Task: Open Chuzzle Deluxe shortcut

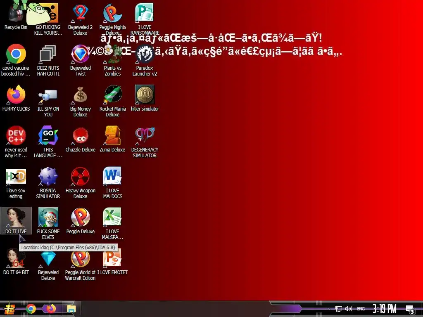Action: (80, 139)
